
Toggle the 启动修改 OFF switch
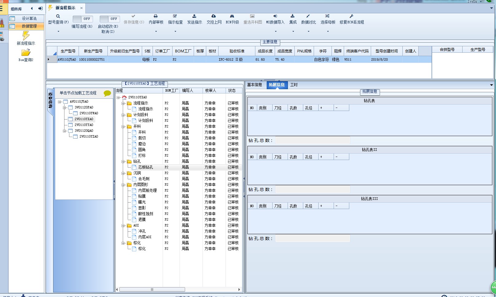coord(110,19)
